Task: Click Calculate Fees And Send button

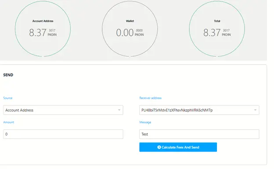Action: point(178,147)
